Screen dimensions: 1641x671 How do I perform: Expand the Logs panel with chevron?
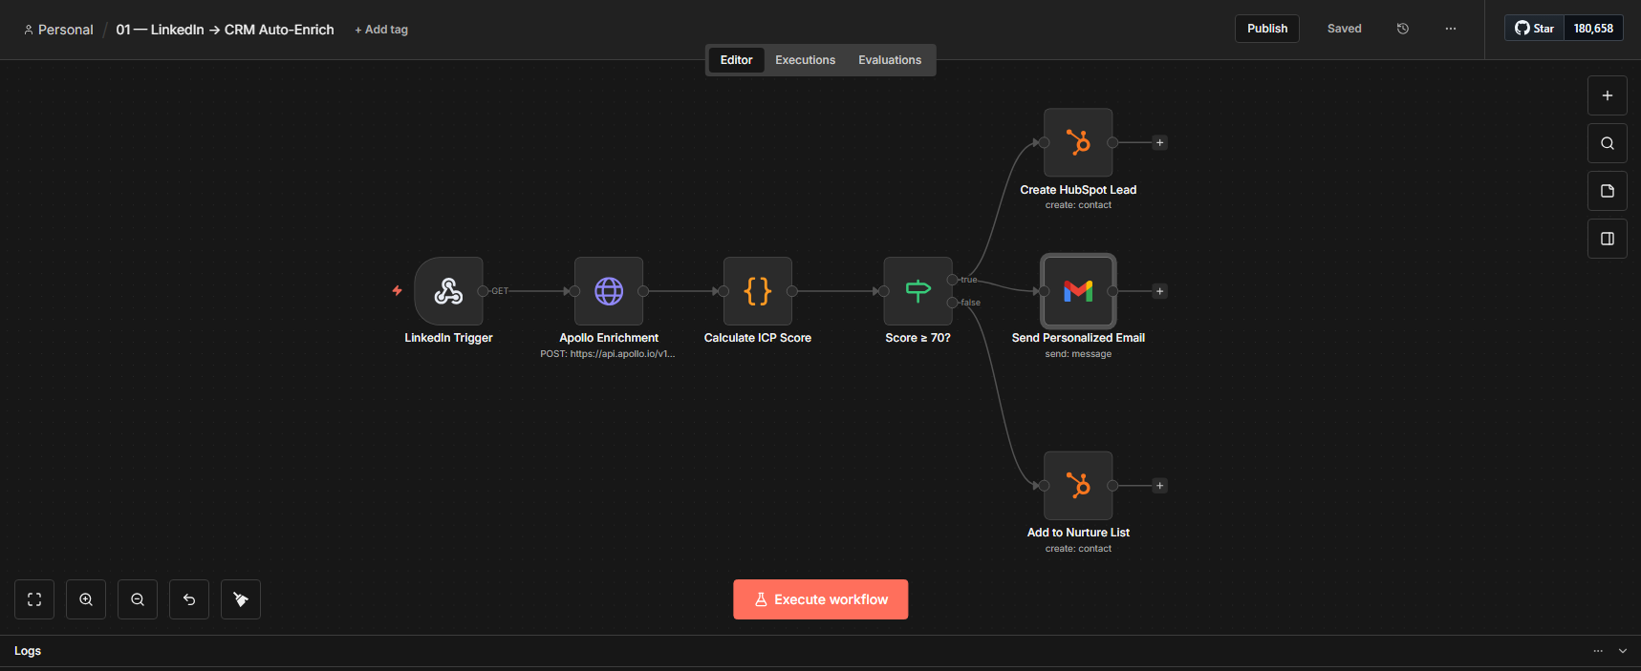(x=1623, y=651)
